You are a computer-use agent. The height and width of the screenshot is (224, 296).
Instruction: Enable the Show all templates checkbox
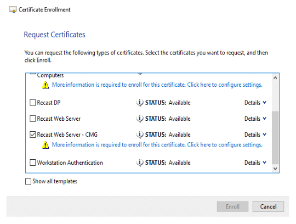click(x=28, y=182)
